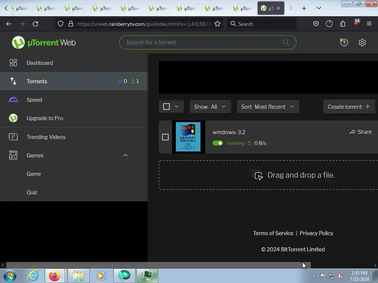Viewport: 378px width, 283px height.
Task: Click the windows-3.2 torrent thumbnail
Action: coord(188,137)
